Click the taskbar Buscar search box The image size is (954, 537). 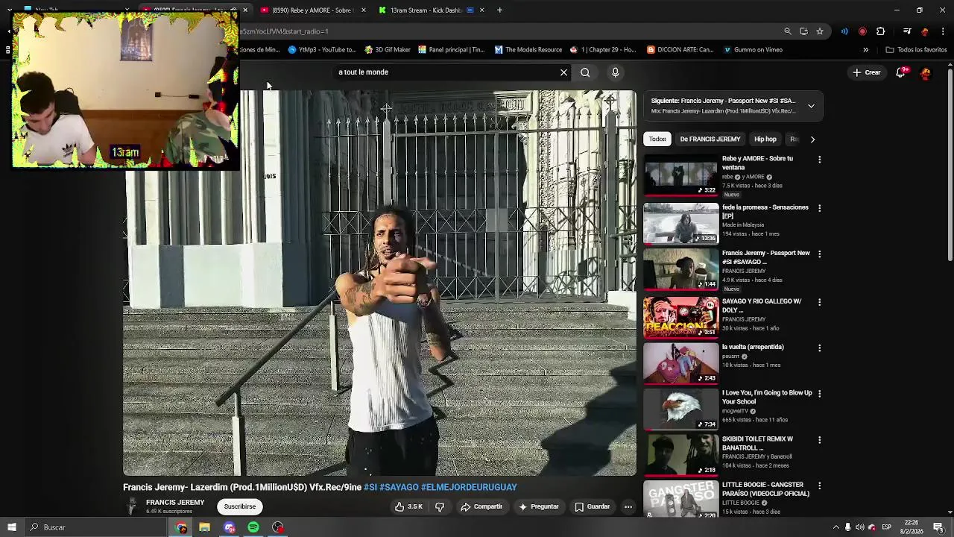tap(97, 527)
